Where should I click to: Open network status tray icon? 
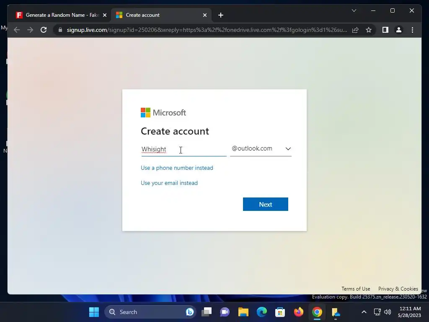[377, 312]
